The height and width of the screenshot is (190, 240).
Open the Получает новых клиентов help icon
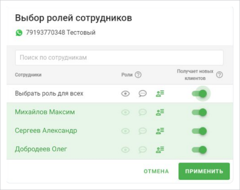(219, 75)
